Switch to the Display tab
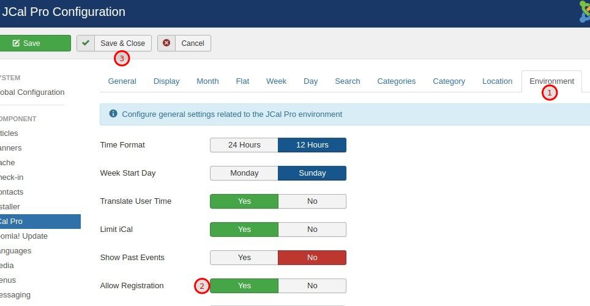The width and height of the screenshot is (590, 306). pos(166,81)
